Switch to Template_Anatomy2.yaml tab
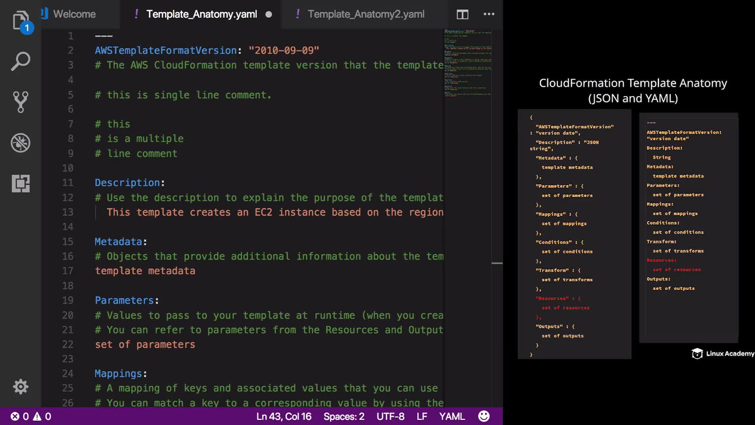 (366, 14)
